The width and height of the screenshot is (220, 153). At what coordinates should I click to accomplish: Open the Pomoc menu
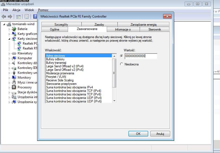pyautogui.click(x=43, y=10)
